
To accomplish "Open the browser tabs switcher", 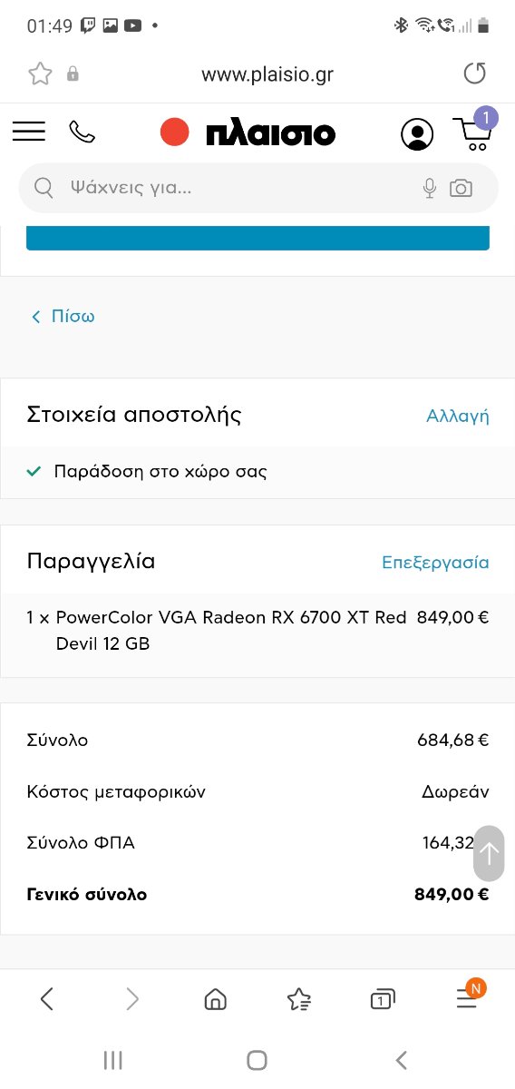I will pos(383,1000).
